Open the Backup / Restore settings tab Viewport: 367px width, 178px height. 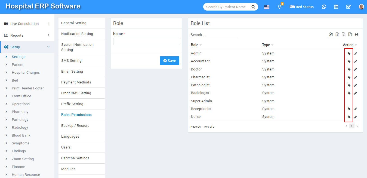(x=75, y=126)
